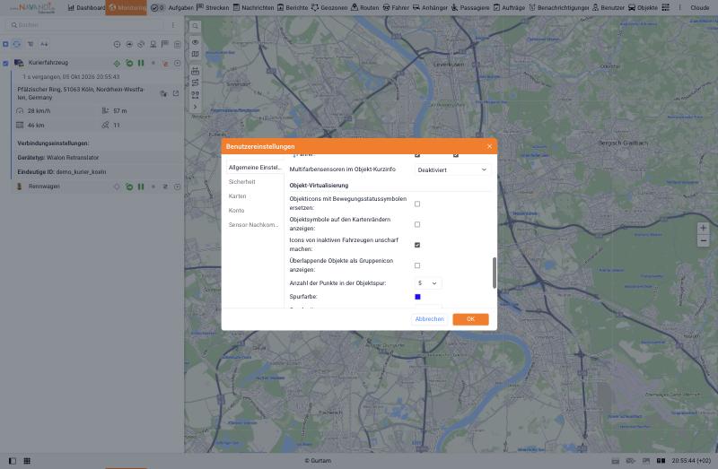The width and height of the screenshot is (718, 469).
Task: Confirm settings with OK button
Action: 470,319
